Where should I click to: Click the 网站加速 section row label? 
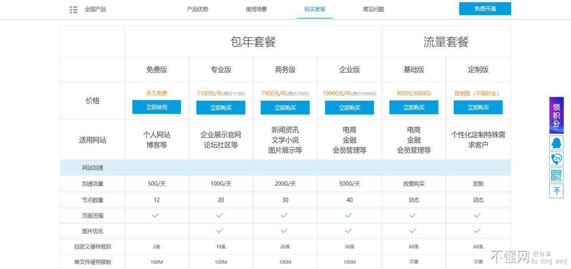pyautogui.click(x=92, y=168)
